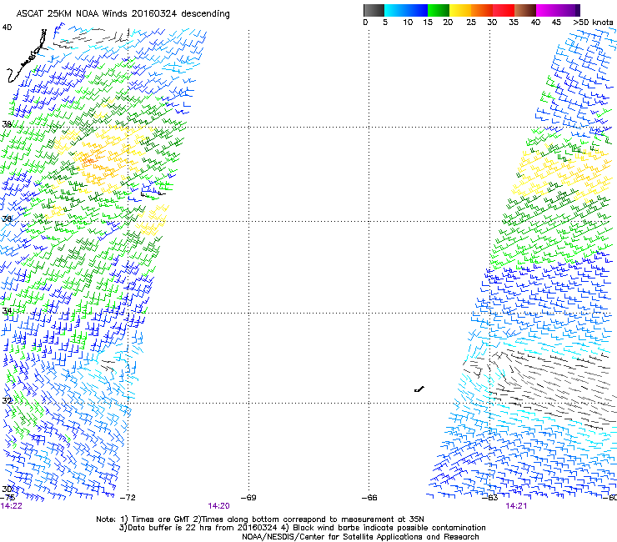Click the '-72' longitude label
Viewport: 617px width, 542px height.
(128, 498)
